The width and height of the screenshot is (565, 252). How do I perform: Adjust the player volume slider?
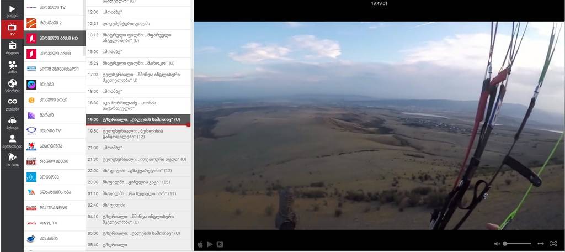(x=516, y=244)
